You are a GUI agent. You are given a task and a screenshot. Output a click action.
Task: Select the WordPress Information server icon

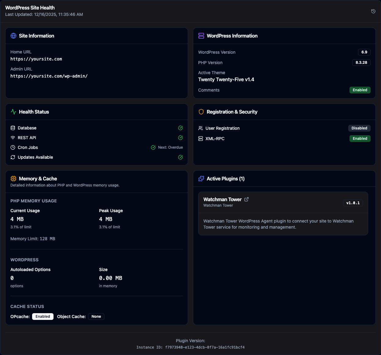tap(201, 36)
